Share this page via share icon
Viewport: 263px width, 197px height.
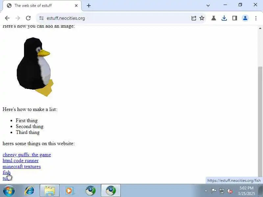point(194,18)
